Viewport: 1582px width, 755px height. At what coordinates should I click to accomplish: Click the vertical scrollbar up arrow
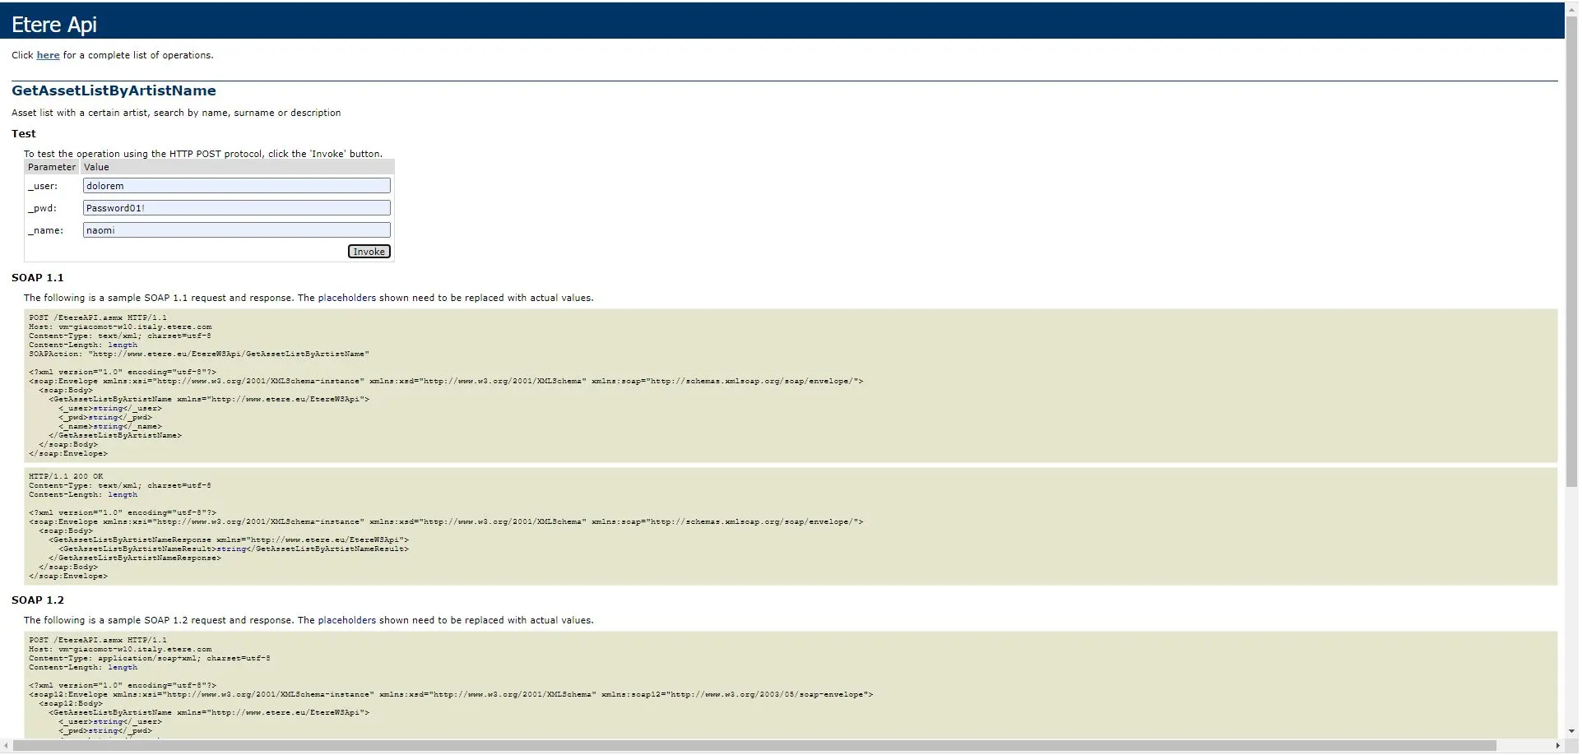point(1572,7)
